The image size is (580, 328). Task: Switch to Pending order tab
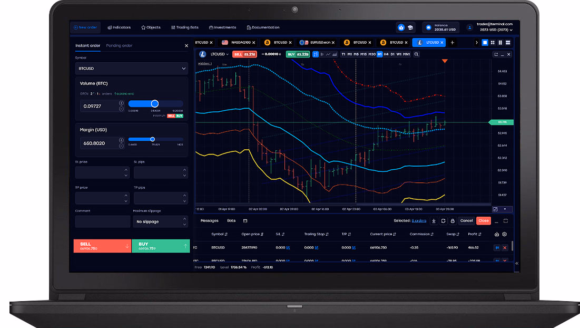[x=119, y=45]
